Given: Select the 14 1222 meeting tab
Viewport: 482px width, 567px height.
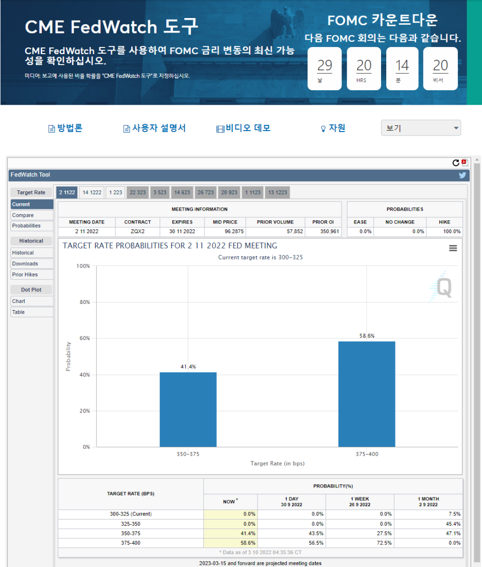Looking at the screenshot, I should point(92,192).
